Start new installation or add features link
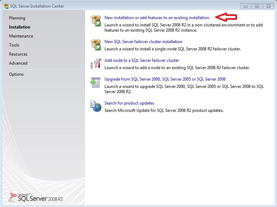277x207 pixels. point(157,18)
